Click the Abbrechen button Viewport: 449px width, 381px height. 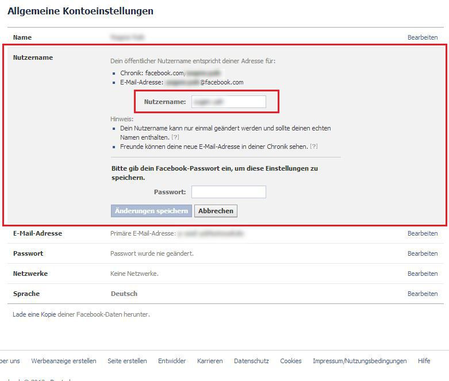tap(216, 211)
